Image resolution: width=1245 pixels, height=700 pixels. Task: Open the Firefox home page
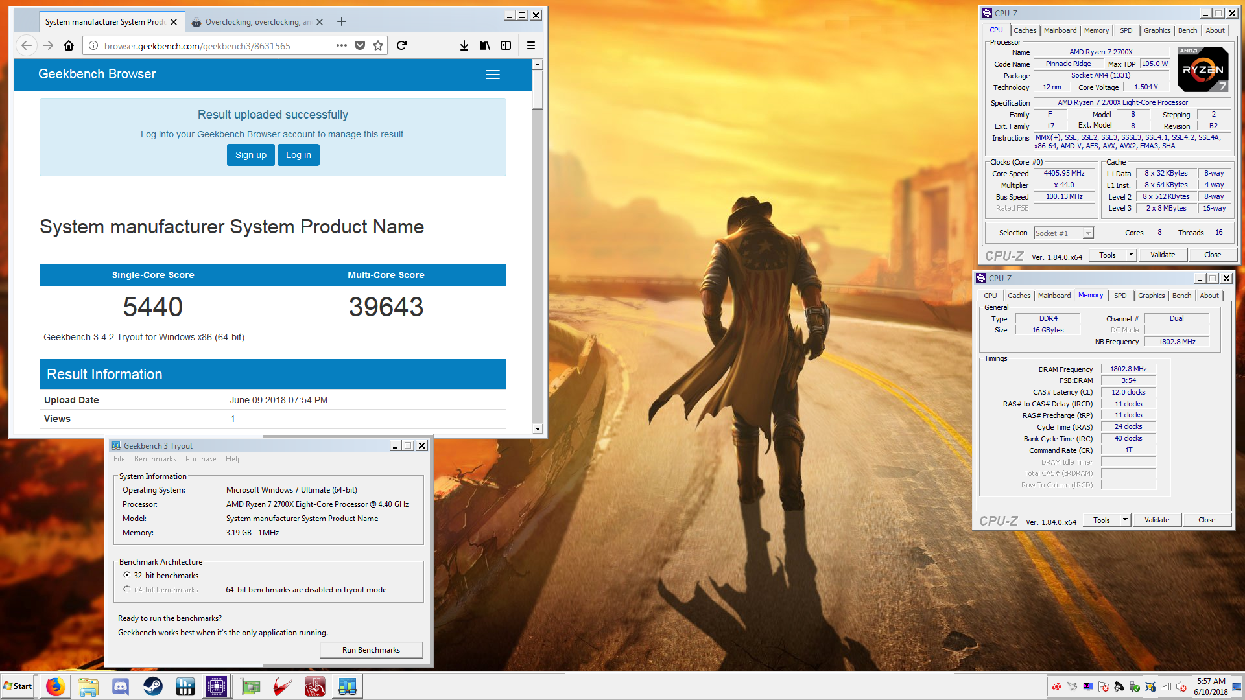(69, 45)
